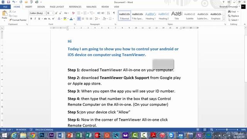The height and width of the screenshot is (139, 247).
Task: Open the Change Case dropdown
Action: (66, 13)
